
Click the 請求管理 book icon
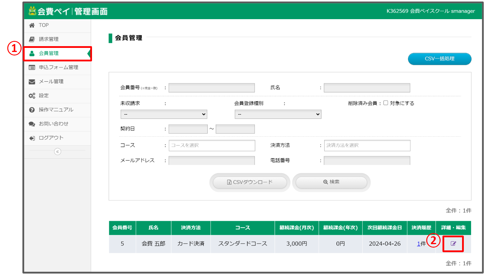point(32,39)
